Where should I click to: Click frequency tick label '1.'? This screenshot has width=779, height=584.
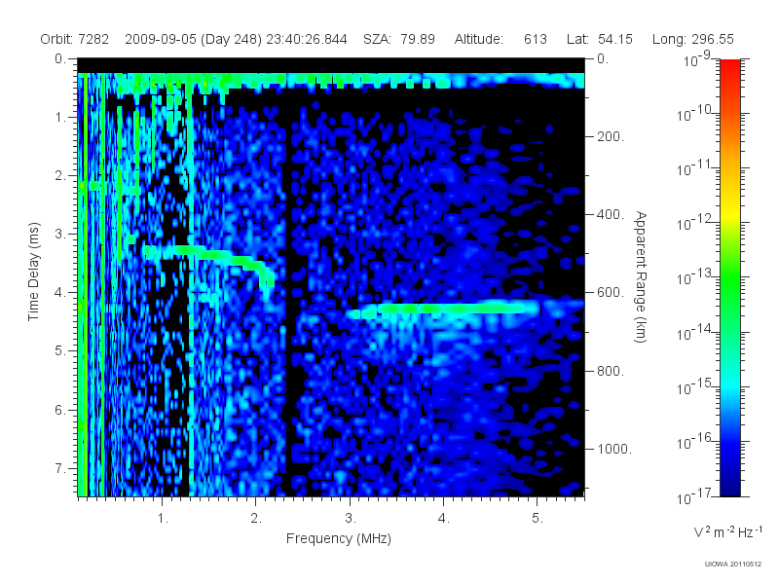coord(163,519)
